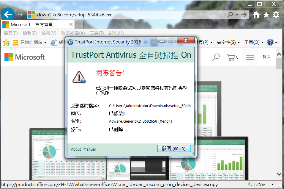Open Favorites star in browser toolbar
The height and width of the screenshot is (189, 284).
pos(266,15)
